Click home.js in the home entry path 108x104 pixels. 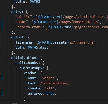click(x=91, y=22)
